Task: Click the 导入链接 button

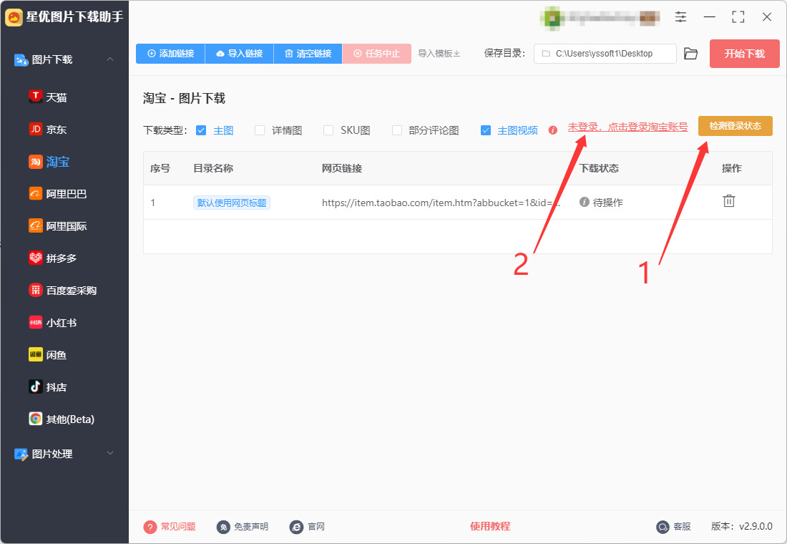Action: coord(240,53)
